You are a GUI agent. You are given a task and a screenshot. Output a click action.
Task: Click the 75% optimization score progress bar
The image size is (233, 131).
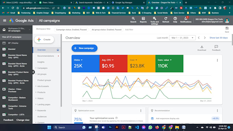80,123
